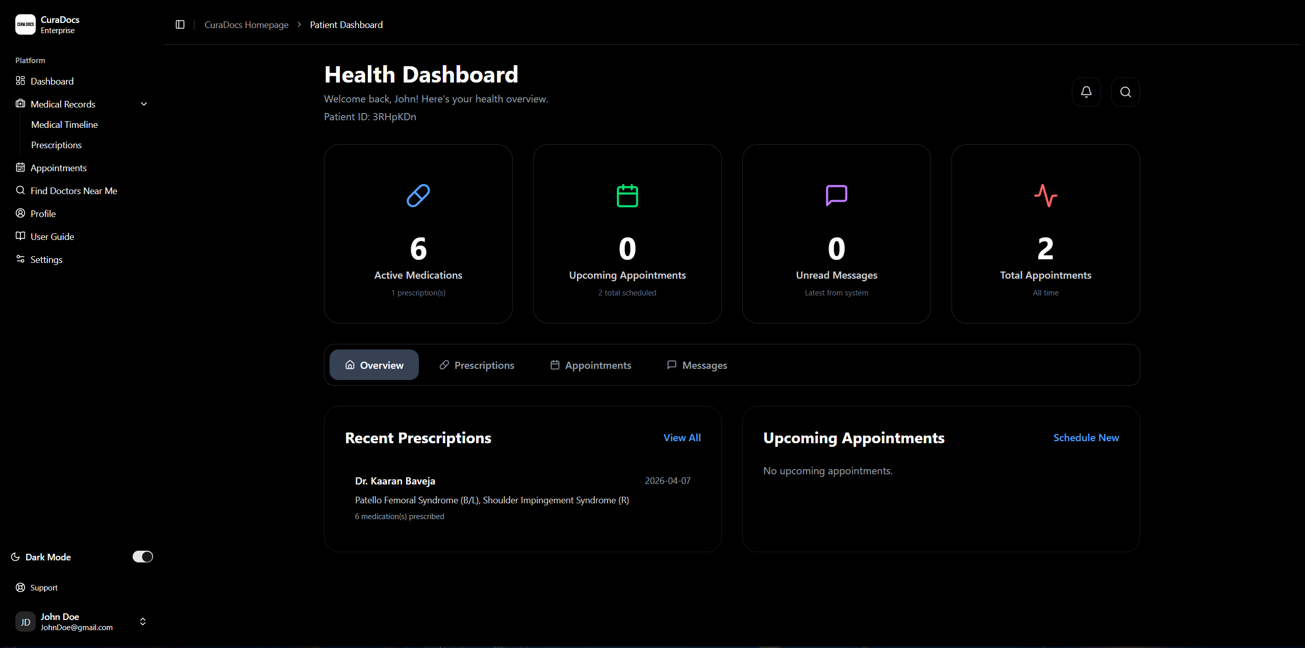Viewport: 1305px width, 648px height.
Task: Toggle the sidebar panel icon
Action: 180,24
